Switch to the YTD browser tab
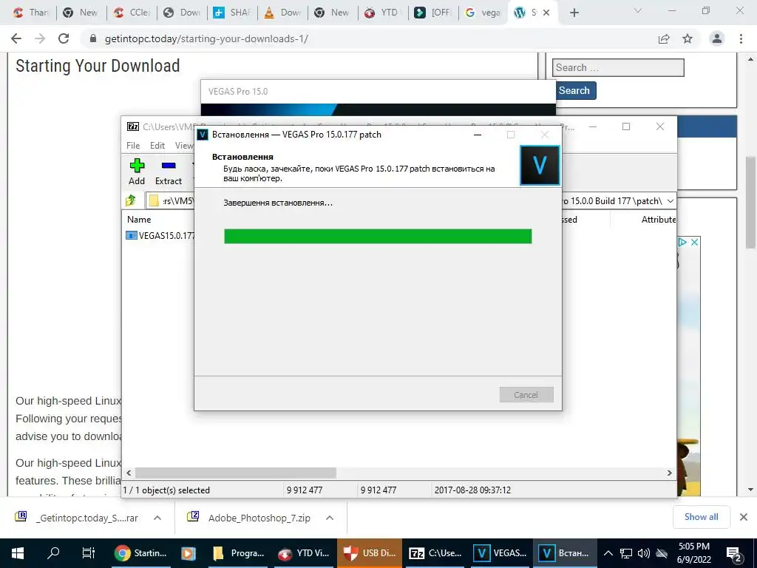This screenshot has height=568, width=757. pyautogui.click(x=383, y=13)
